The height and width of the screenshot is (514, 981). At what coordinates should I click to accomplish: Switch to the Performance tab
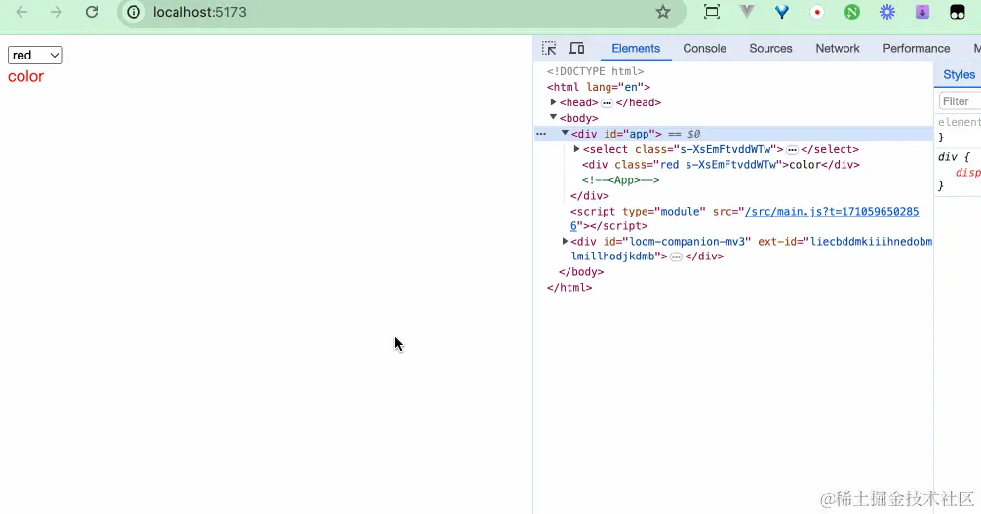click(x=917, y=48)
